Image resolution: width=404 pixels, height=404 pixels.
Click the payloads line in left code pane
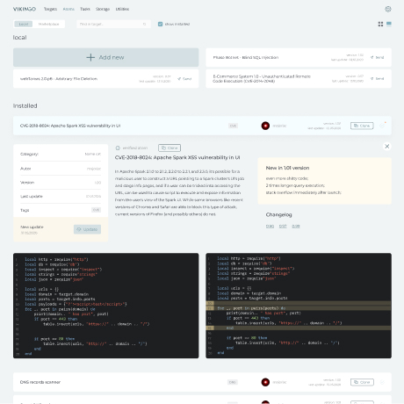[x=76, y=304]
